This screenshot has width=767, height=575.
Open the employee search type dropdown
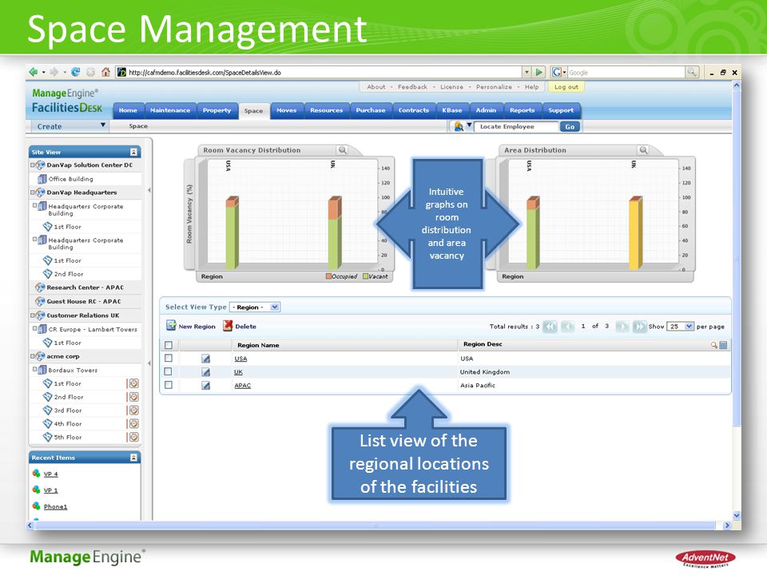click(469, 125)
